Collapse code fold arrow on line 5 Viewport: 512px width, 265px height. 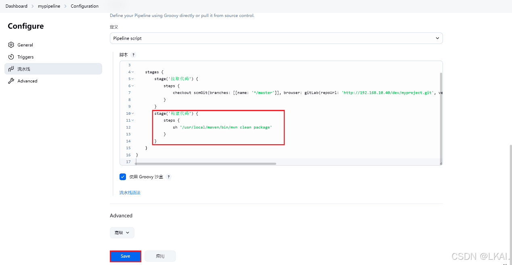click(x=133, y=79)
